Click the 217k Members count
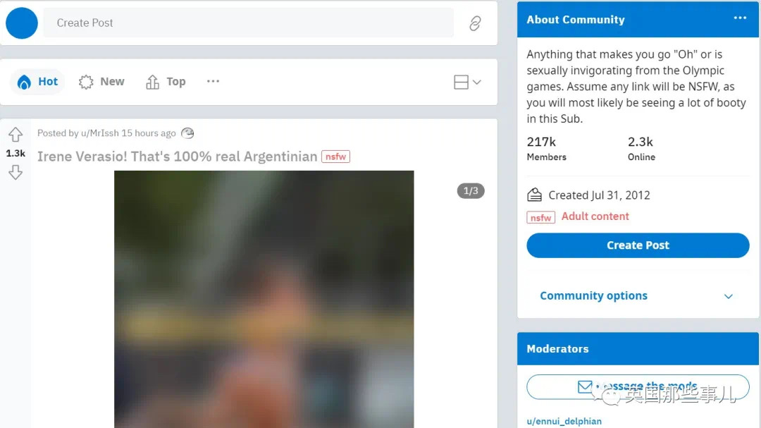The height and width of the screenshot is (428, 761). point(547,148)
